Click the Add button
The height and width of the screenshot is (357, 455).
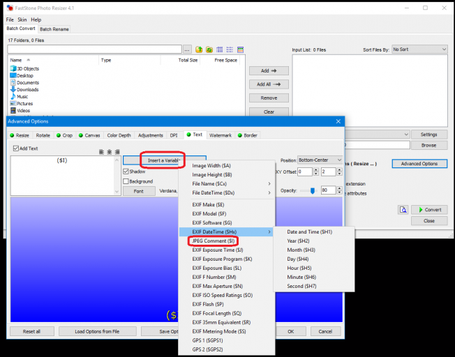[269, 70]
